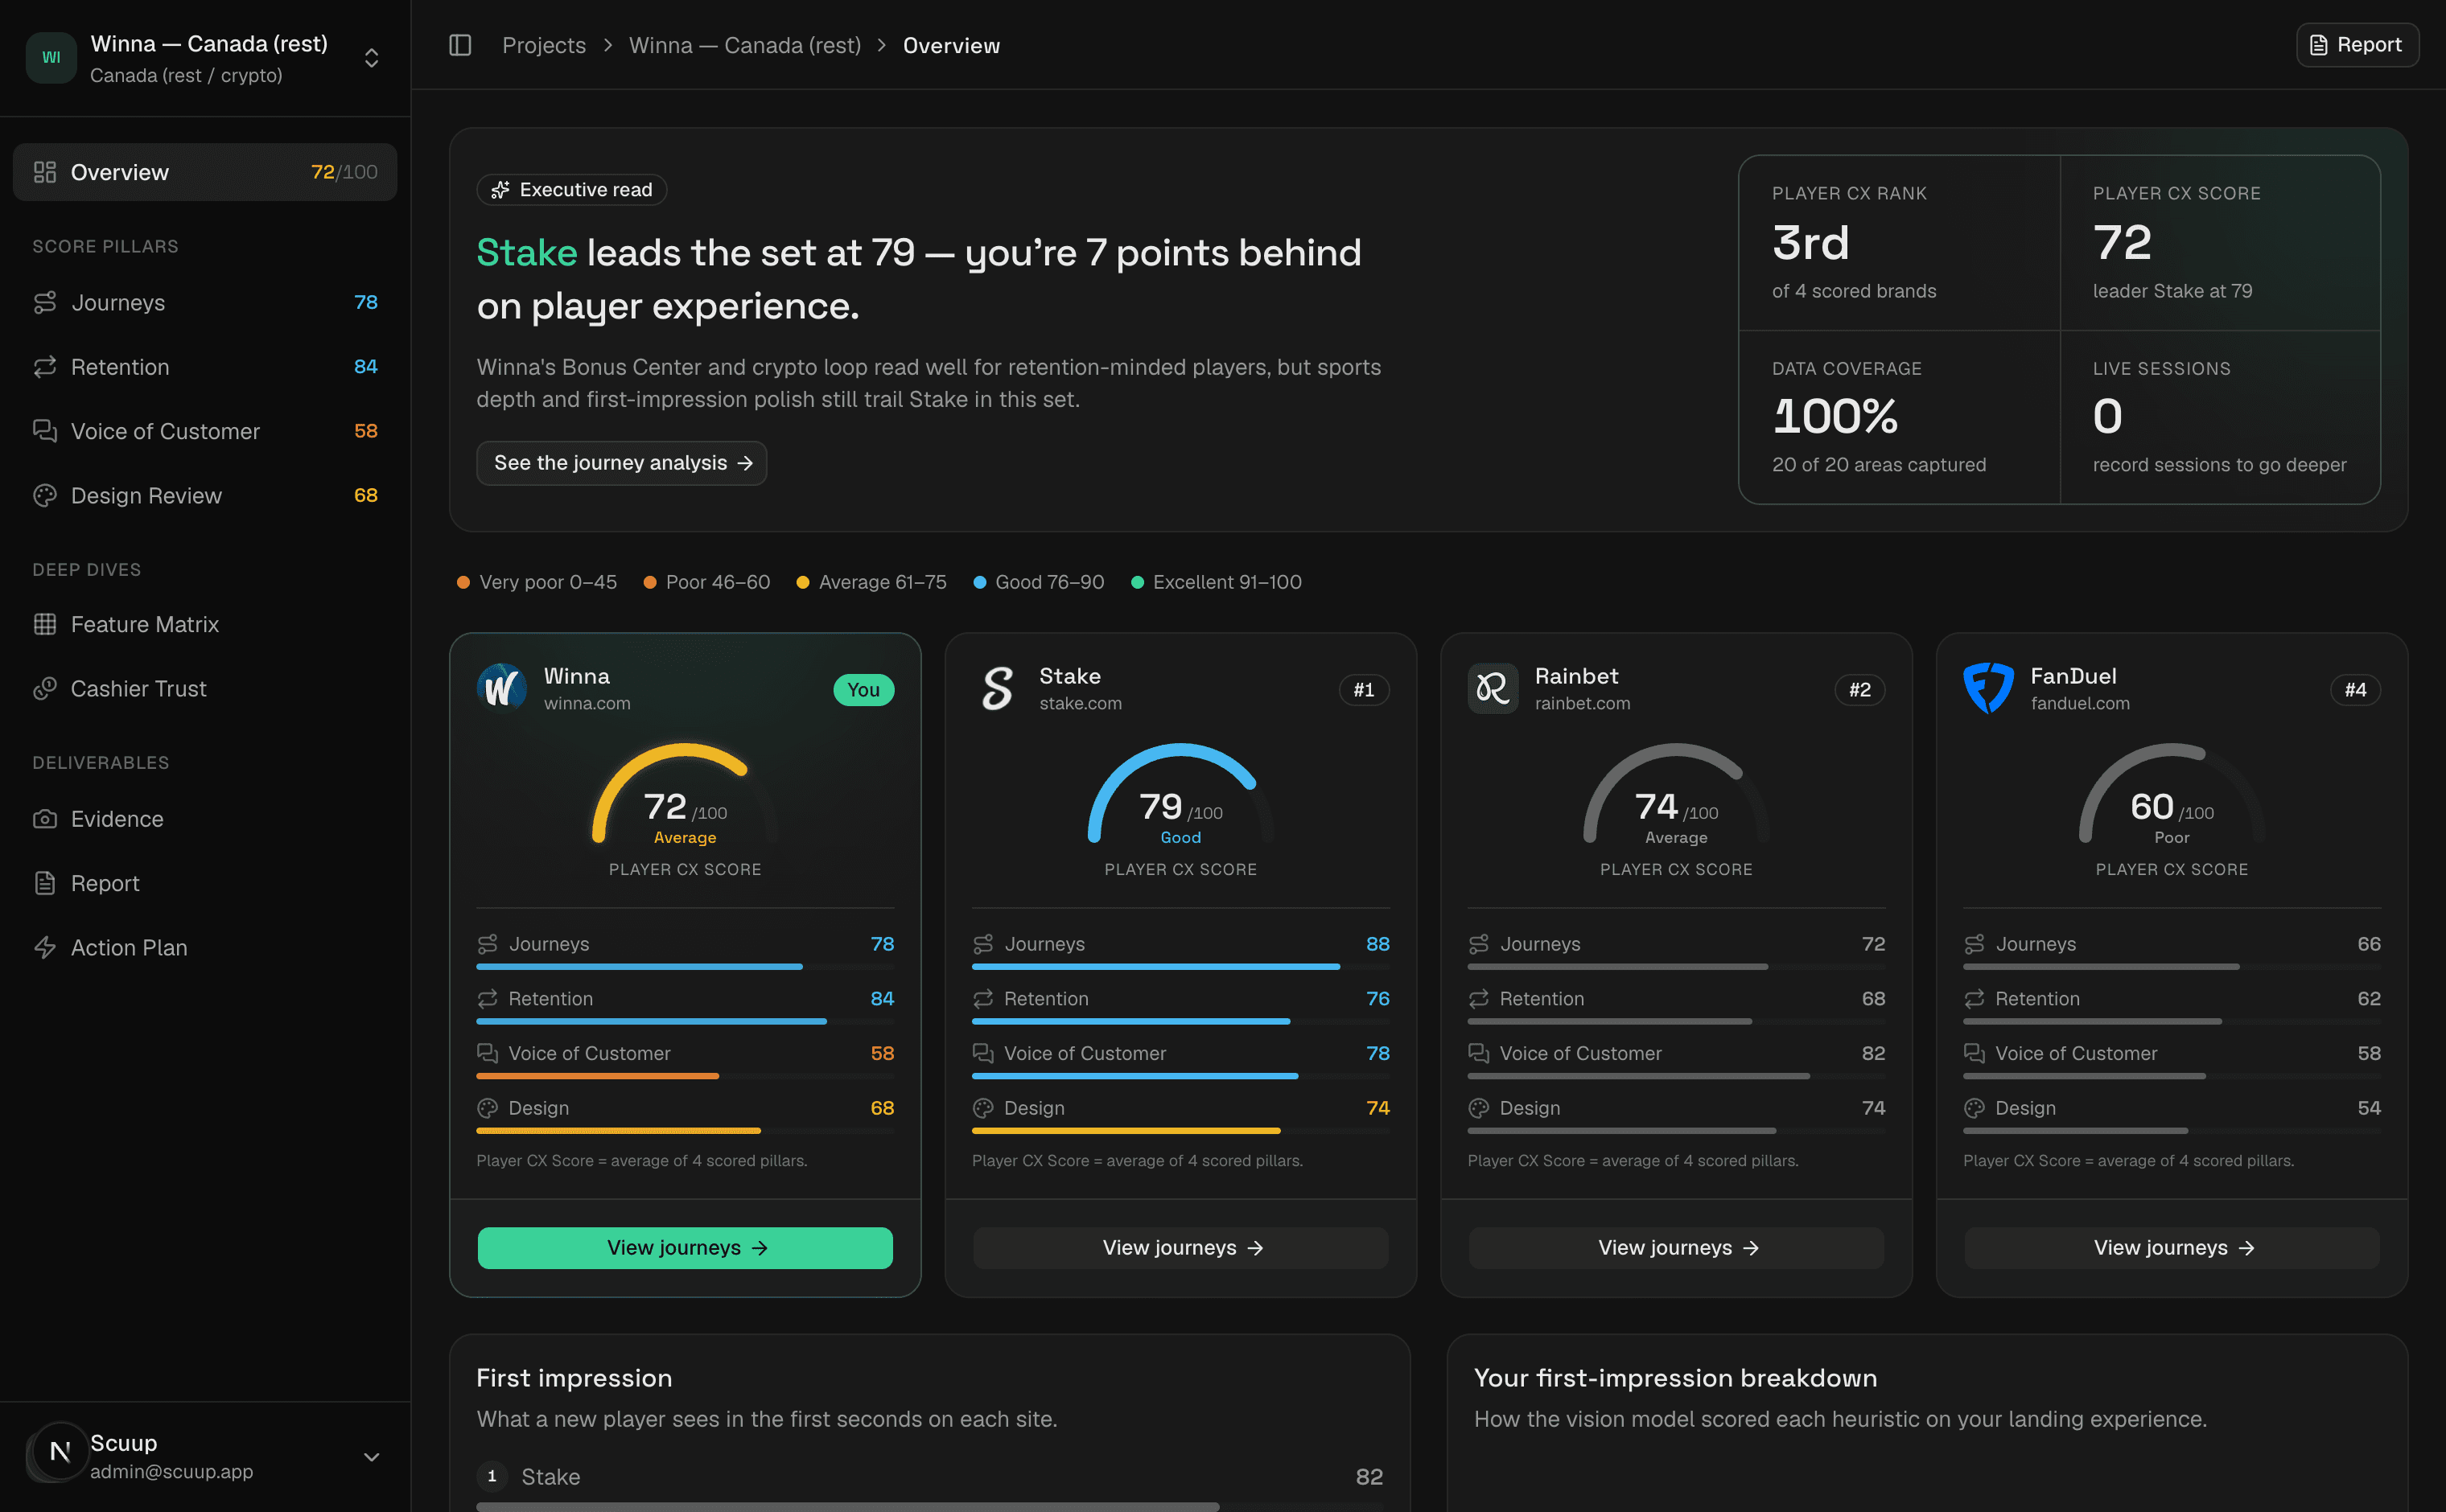Click the Retention icon on FanDuel card

tap(1974, 998)
